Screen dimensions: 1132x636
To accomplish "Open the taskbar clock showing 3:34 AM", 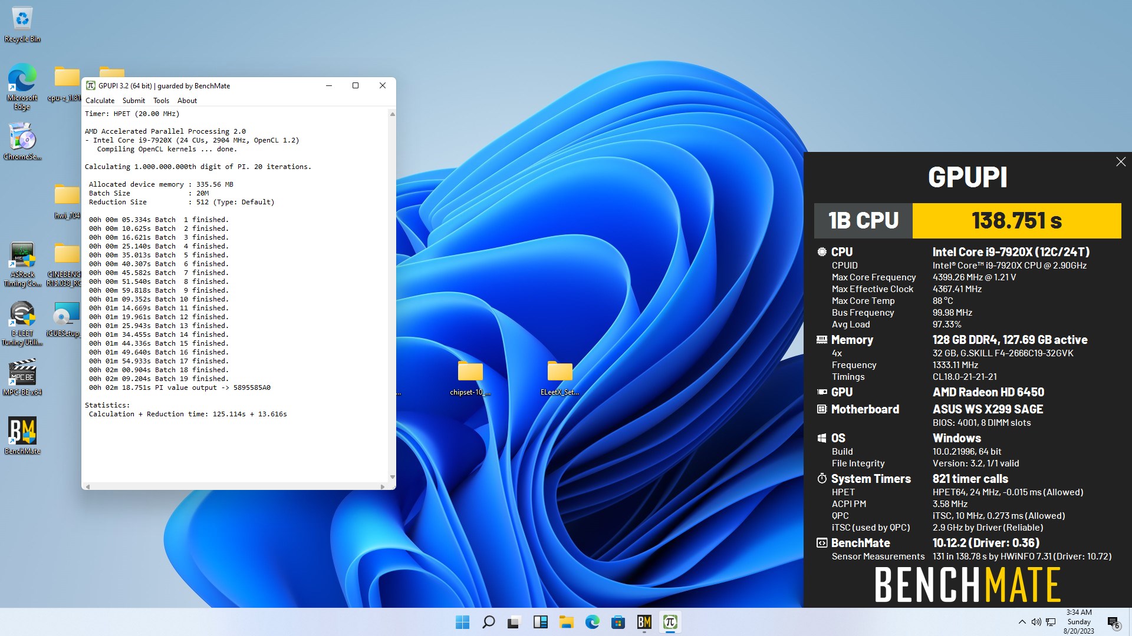I will click(1078, 622).
